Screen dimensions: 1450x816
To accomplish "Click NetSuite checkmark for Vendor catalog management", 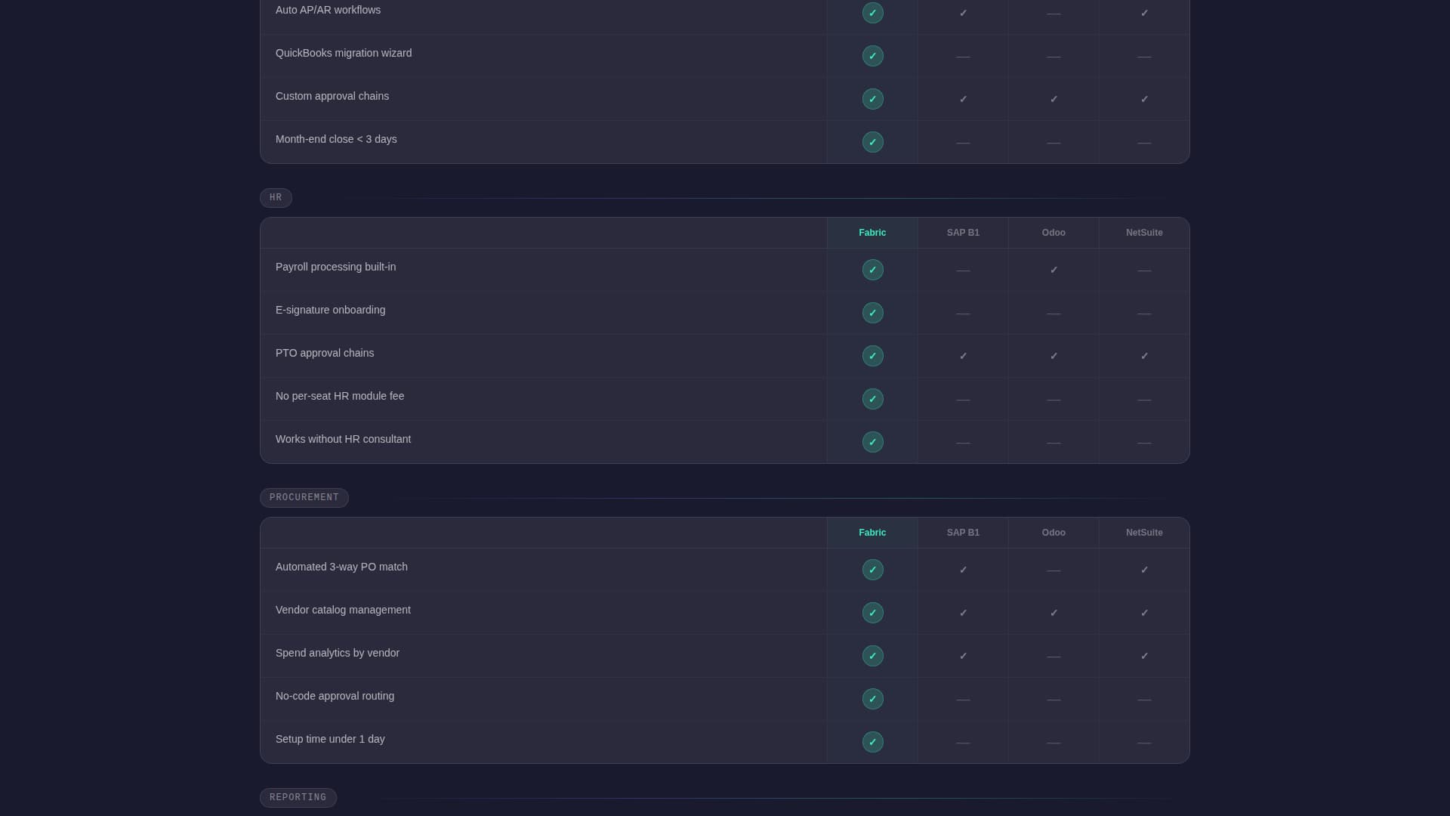I will coord(1144,613).
